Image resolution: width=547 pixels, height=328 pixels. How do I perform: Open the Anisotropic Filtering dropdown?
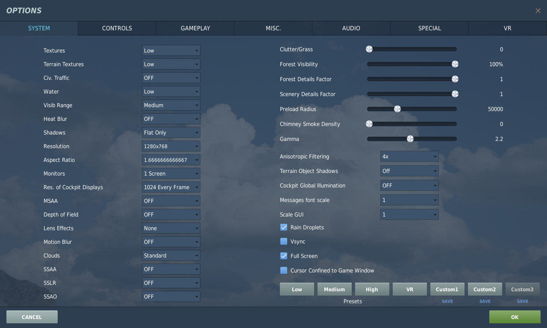(409, 156)
